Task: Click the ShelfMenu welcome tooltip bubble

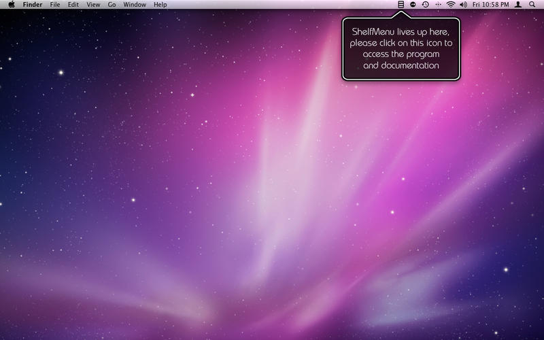Action: pos(401,48)
